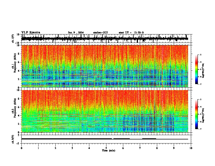The image size is (215, 166).
Task: Click the "10" label ending the time axis
Action: [x=191, y=148]
